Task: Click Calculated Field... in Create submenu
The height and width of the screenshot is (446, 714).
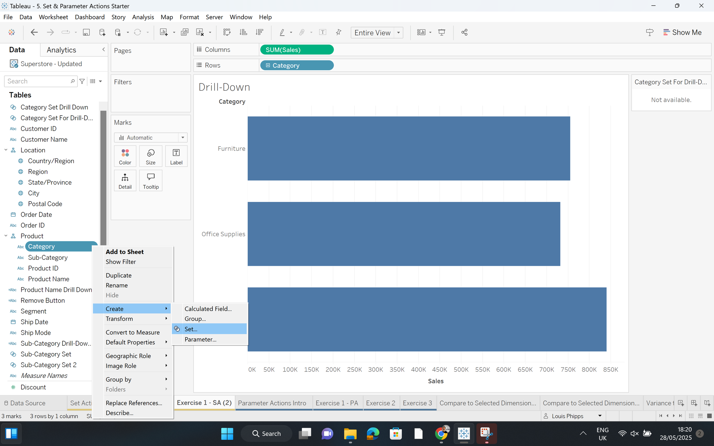Action: pos(208,309)
